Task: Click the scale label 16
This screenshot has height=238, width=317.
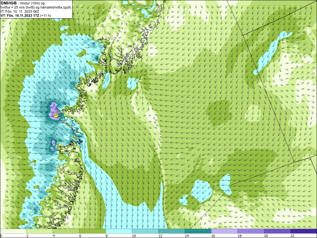Action: (x=213, y=236)
